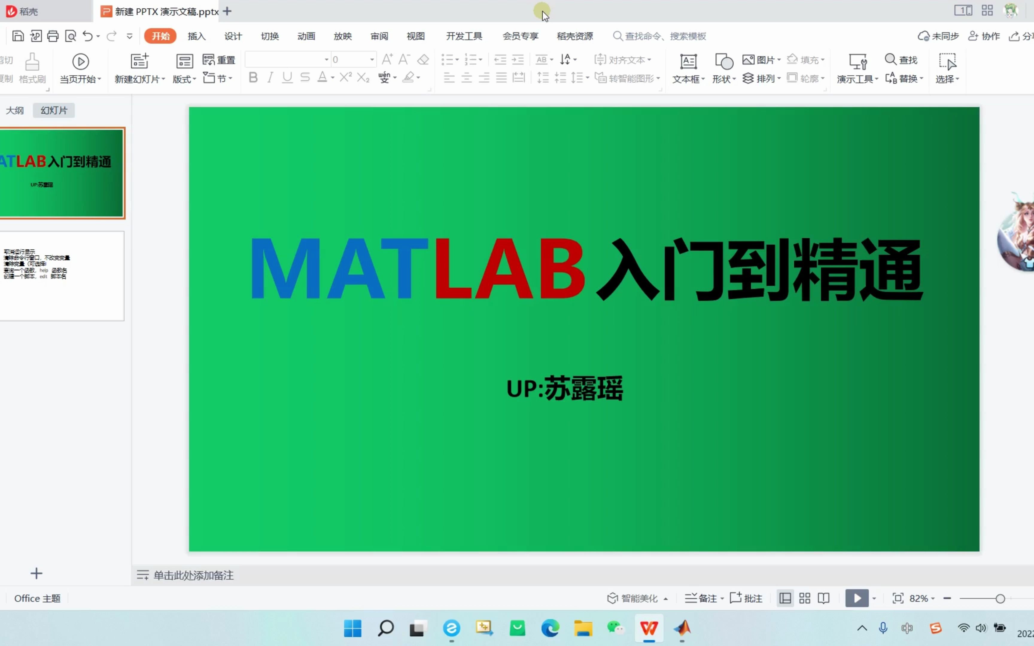This screenshot has width=1034, height=646.
Task: Click the Collaborate (协作) button
Action: [984, 36]
